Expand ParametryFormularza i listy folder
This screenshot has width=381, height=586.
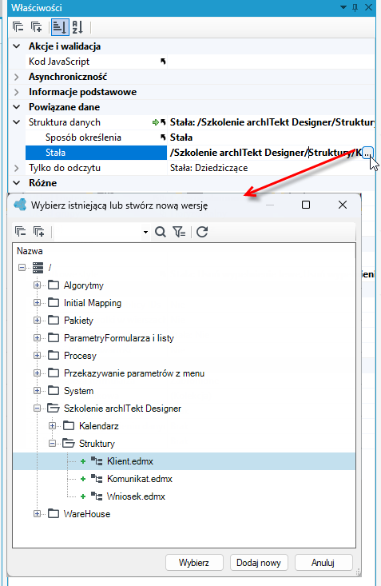[37, 338]
